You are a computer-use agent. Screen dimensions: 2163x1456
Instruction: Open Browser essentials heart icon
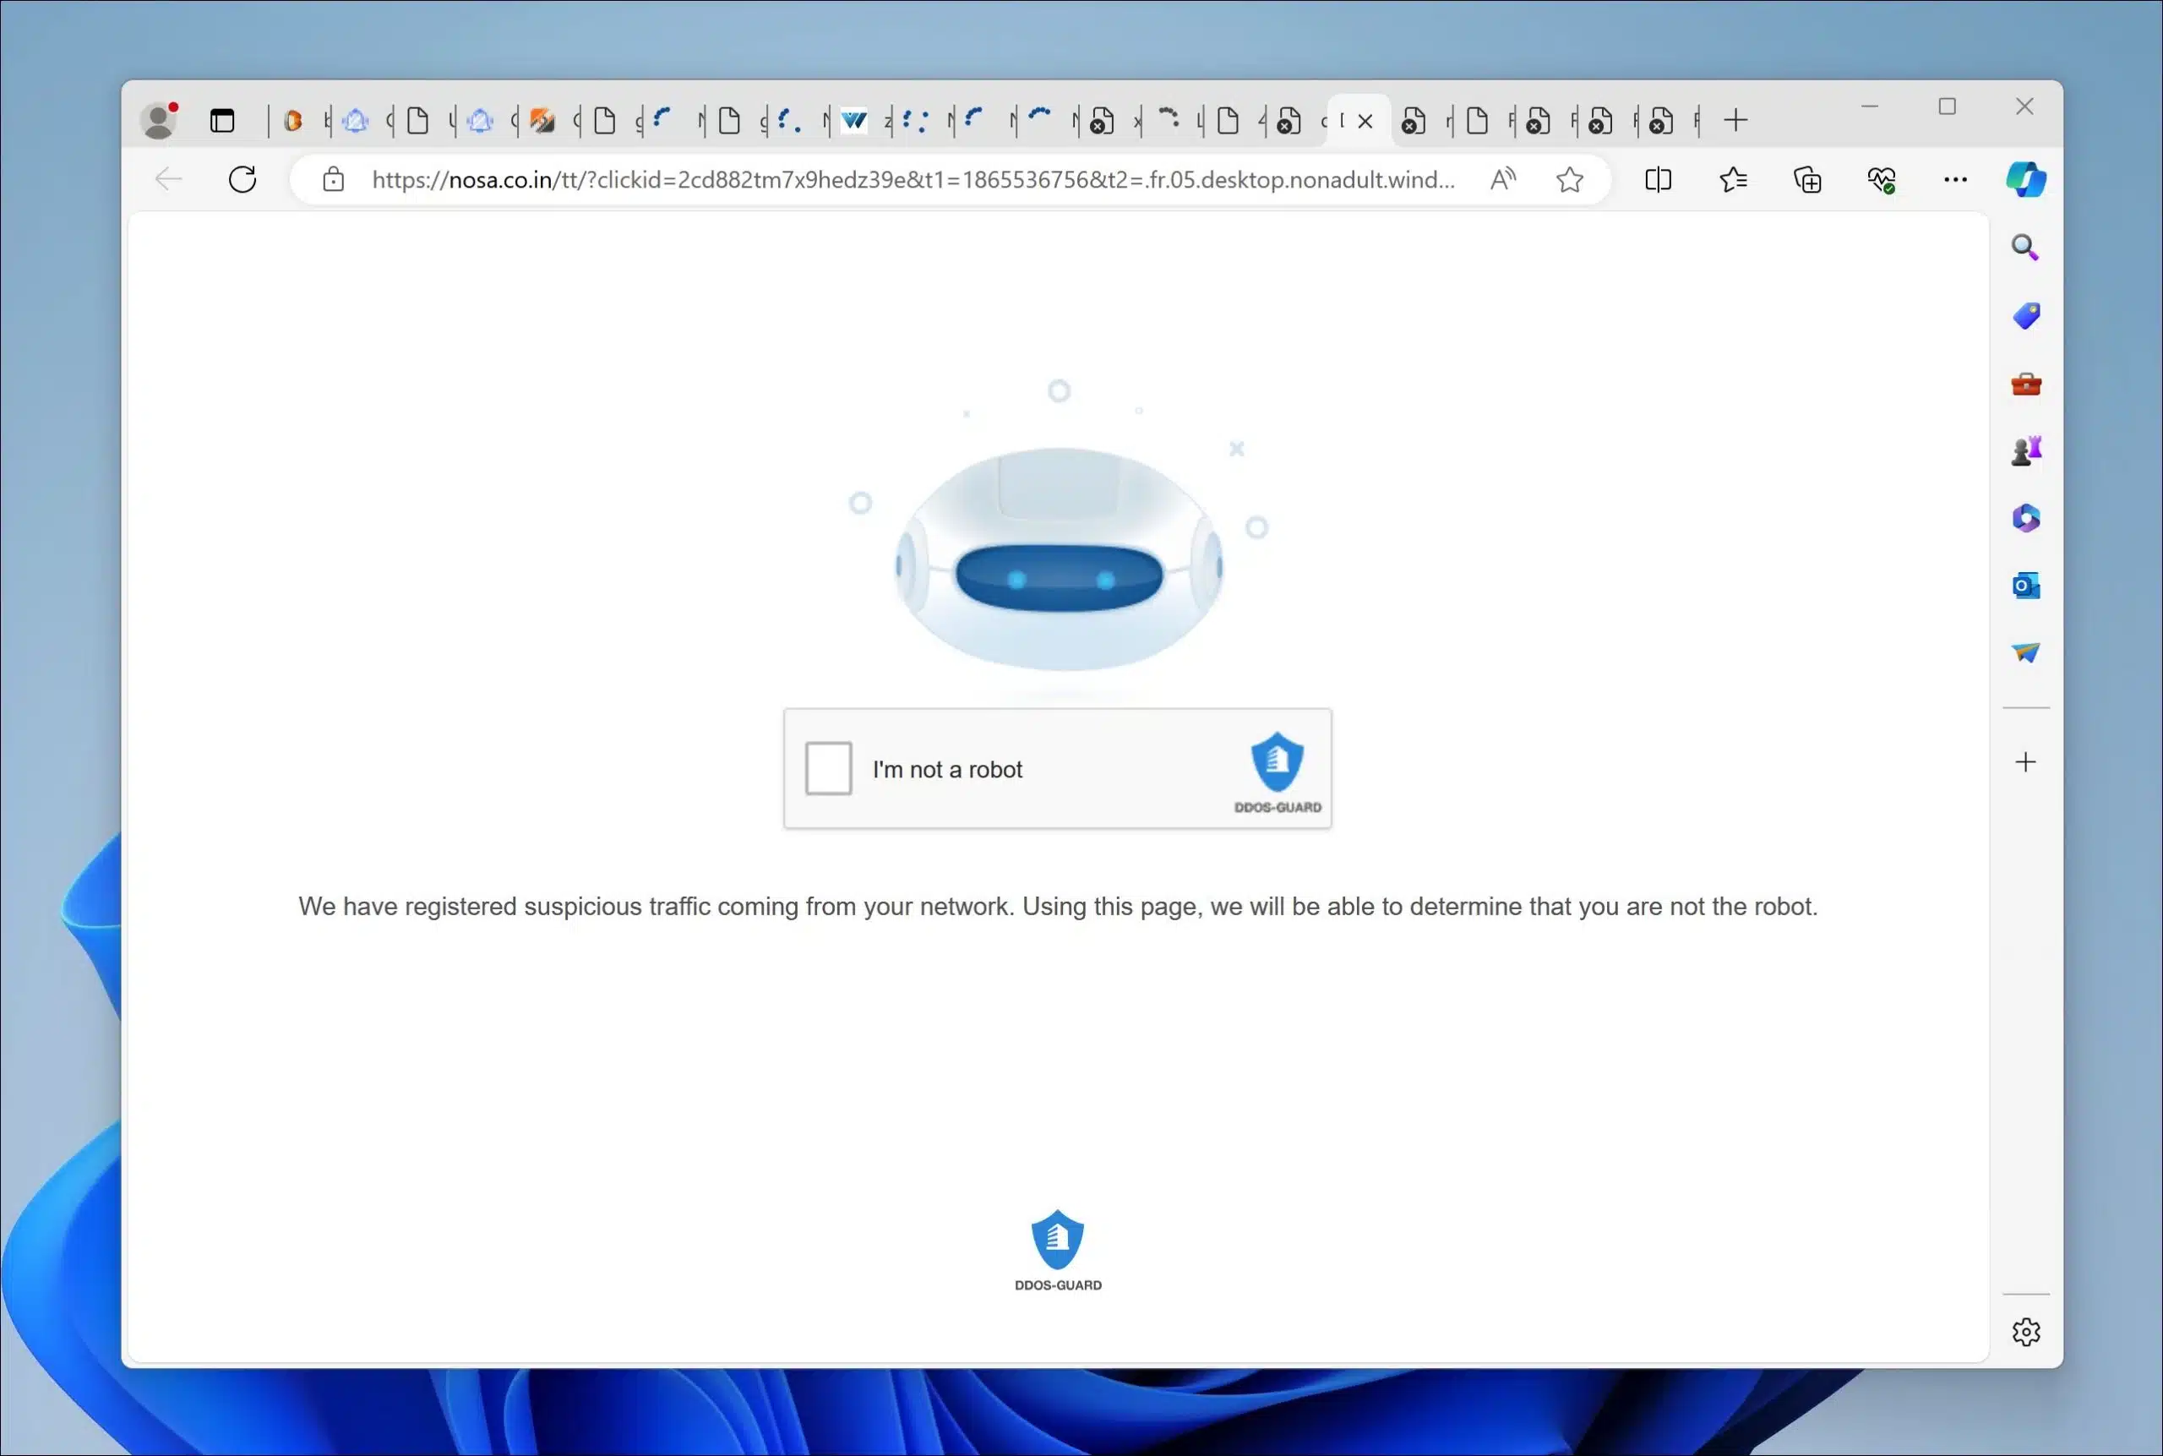pyautogui.click(x=1882, y=179)
